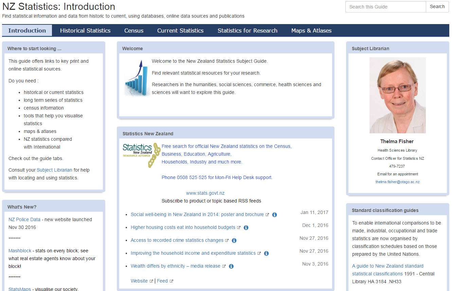The image size is (452, 291).
Task: Switch to the Historical Statistics tab
Action: (x=85, y=31)
